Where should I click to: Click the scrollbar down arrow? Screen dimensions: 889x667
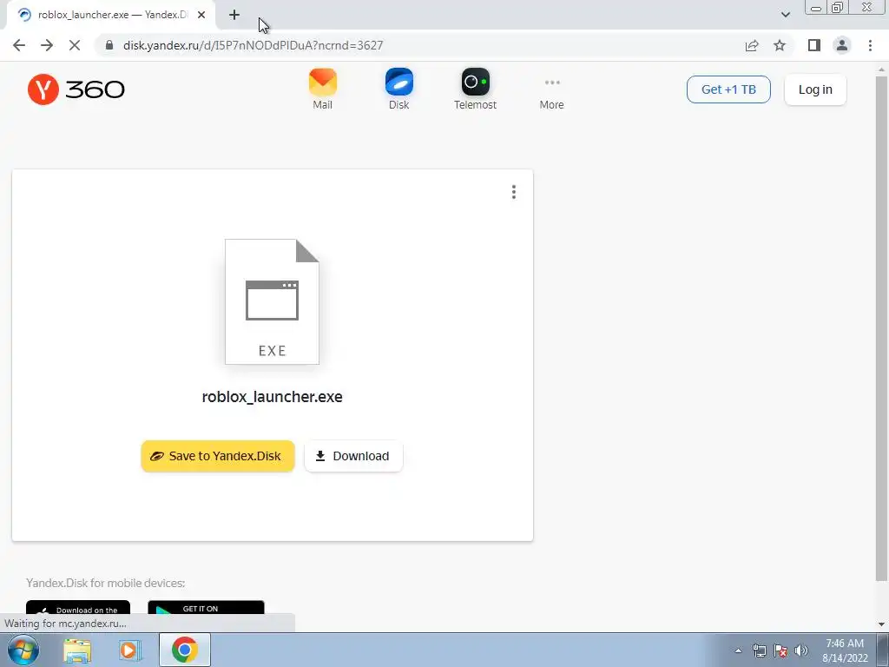point(881,624)
